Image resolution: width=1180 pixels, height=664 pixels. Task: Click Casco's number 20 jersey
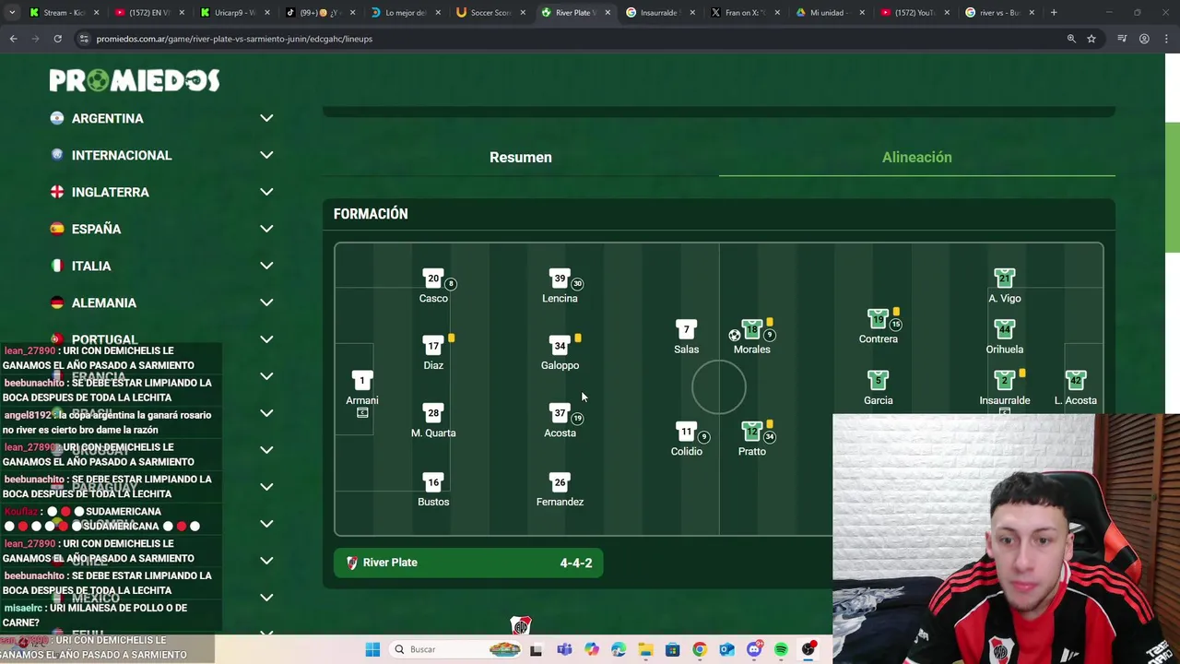(433, 279)
